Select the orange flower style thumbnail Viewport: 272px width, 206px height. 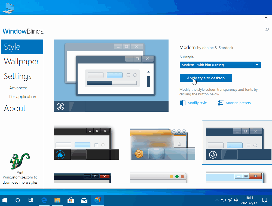click(163, 144)
